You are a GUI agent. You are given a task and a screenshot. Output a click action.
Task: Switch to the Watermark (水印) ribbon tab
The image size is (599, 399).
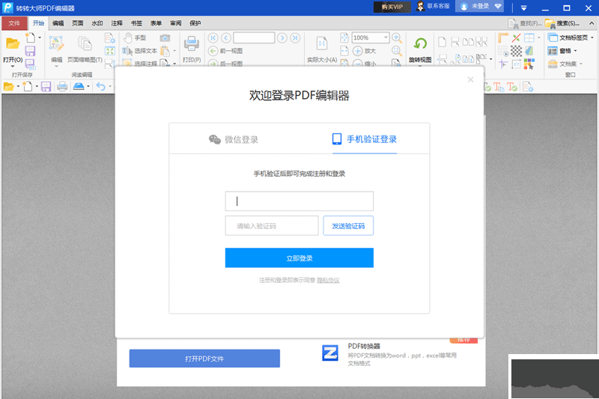(x=97, y=23)
